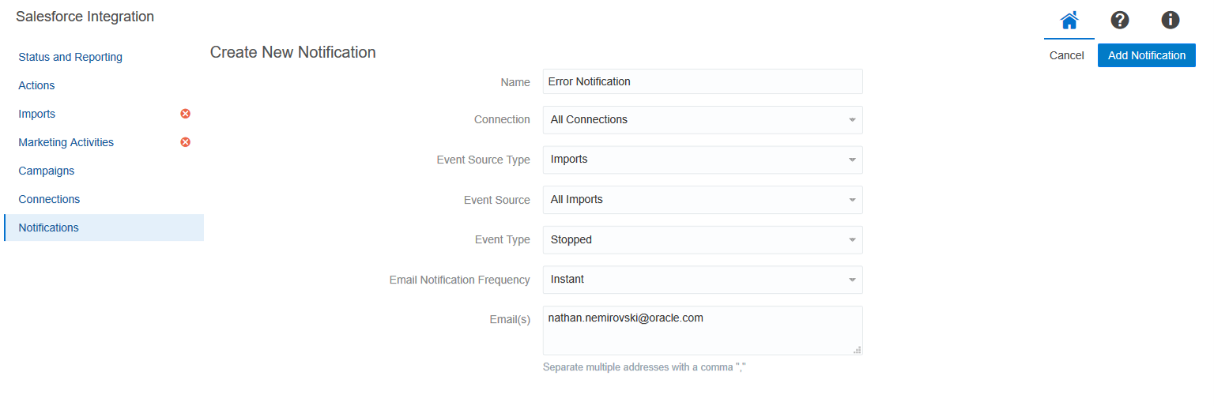
Task: Open the Help question mark icon
Action: coord(1119,21)
